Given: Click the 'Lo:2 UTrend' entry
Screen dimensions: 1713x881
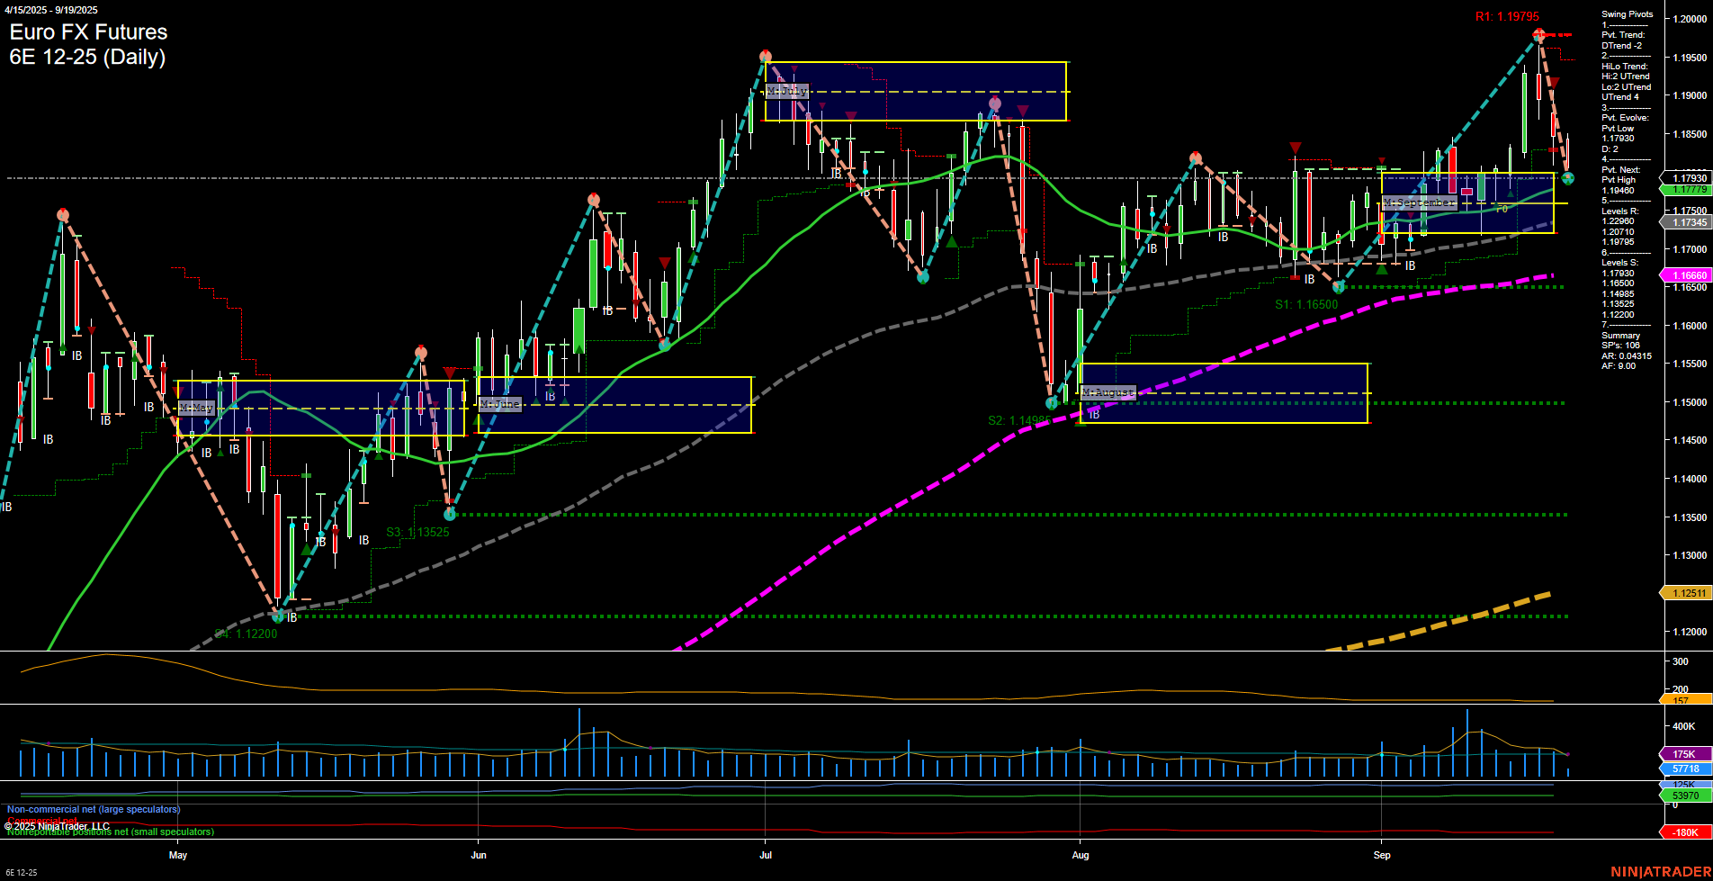Looking at the screenshot, I should coord(1627,87).
